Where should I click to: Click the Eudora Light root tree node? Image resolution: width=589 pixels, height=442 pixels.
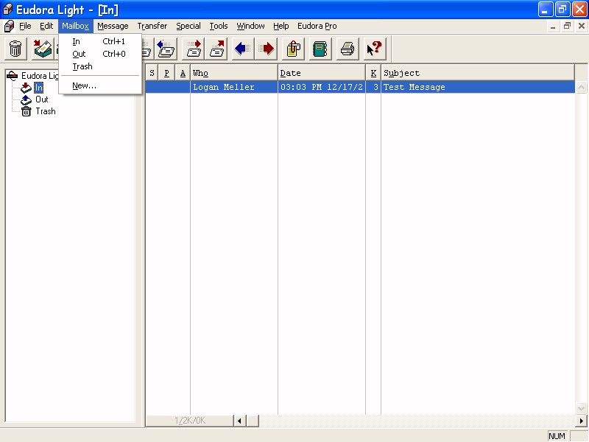40,76
